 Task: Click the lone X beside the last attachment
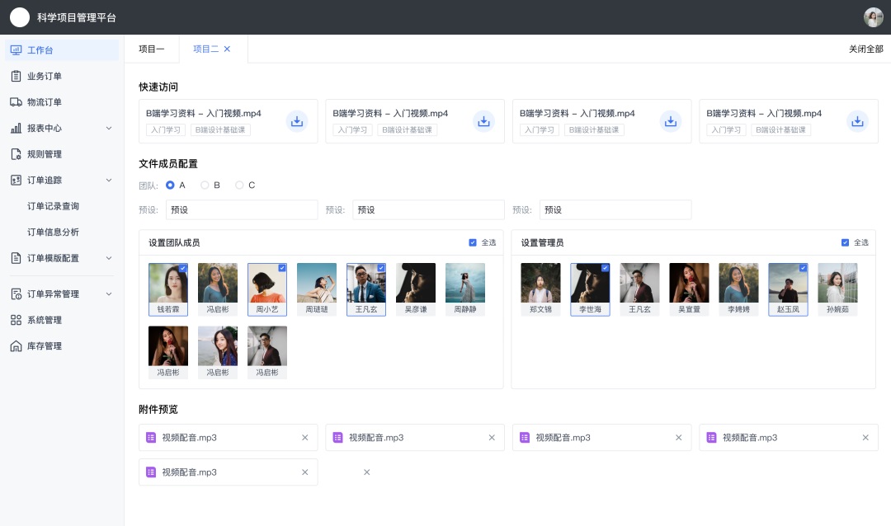tap(366, 472)
